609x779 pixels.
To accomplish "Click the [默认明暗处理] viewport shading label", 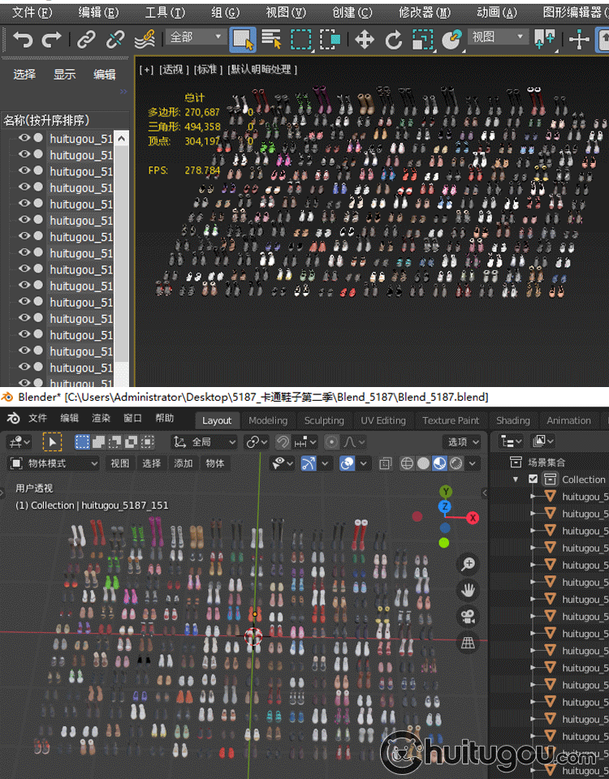I will tap(262, 70).
